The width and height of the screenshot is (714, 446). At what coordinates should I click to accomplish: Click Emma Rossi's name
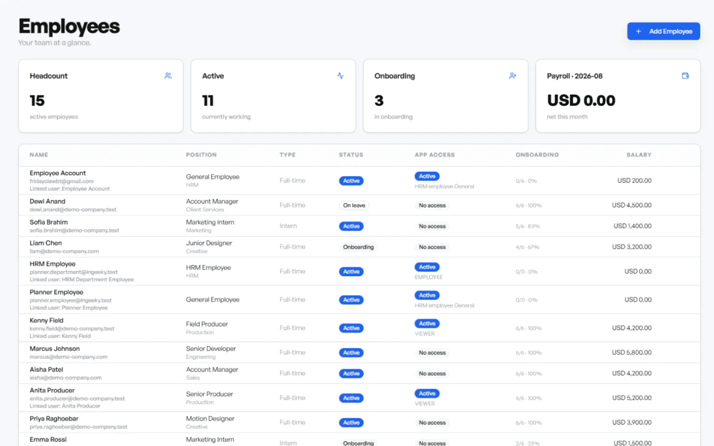pyautogui.click(x=48, y=439)
